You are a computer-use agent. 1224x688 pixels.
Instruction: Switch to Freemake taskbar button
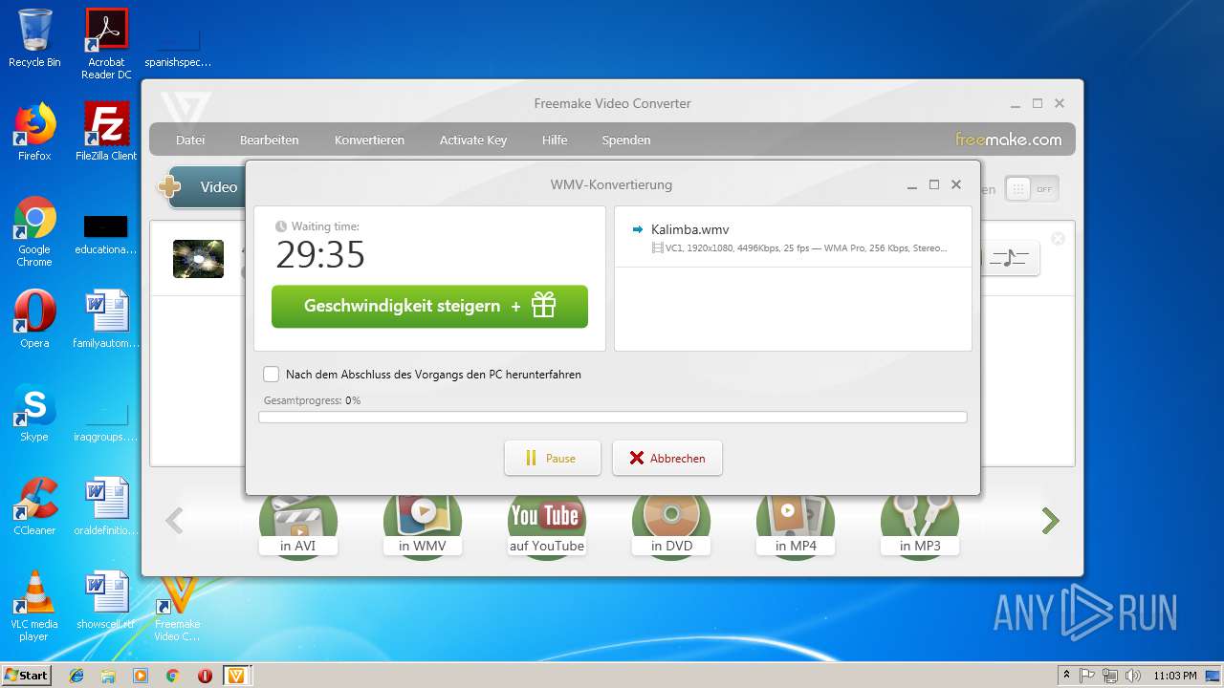tap(236, 676)
